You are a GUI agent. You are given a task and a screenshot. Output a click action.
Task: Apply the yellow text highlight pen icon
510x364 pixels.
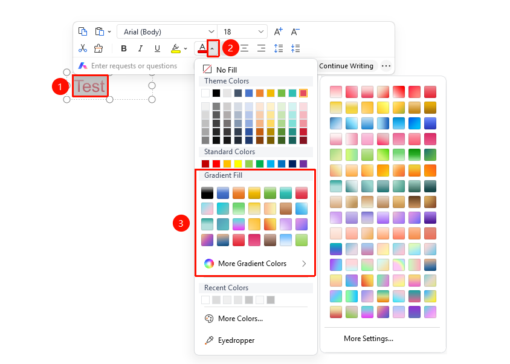(176, 48)
